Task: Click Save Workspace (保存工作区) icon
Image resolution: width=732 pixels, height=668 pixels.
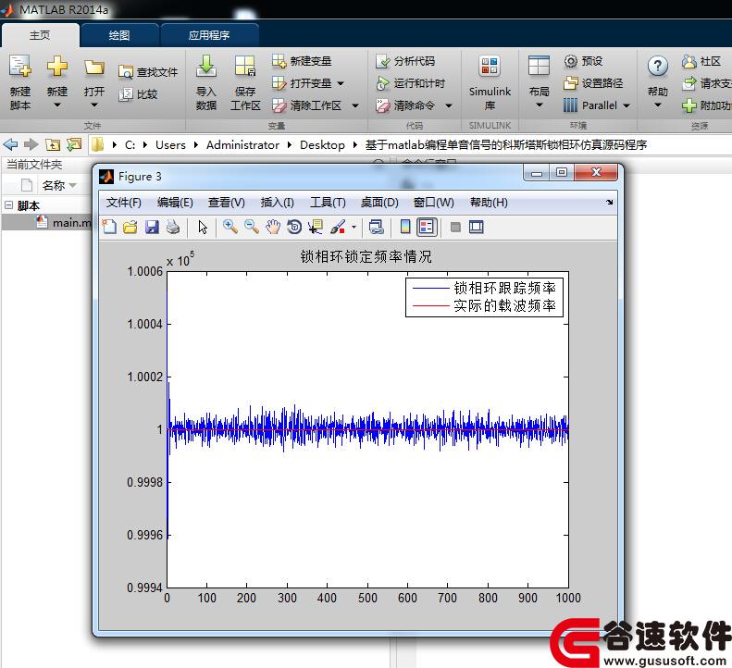Action: pyautogui.click(x=245, y=67)
